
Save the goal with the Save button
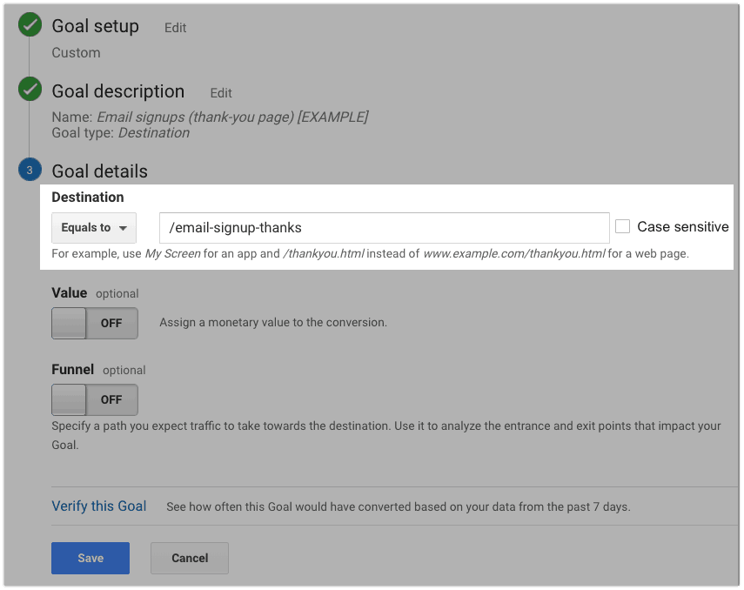(x=90, y=558)
